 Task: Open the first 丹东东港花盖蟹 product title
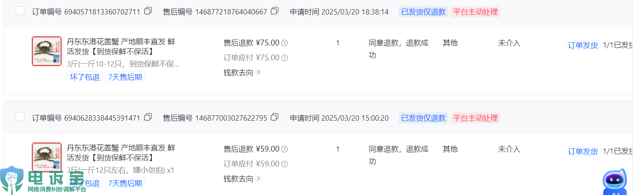coord(121,47)
